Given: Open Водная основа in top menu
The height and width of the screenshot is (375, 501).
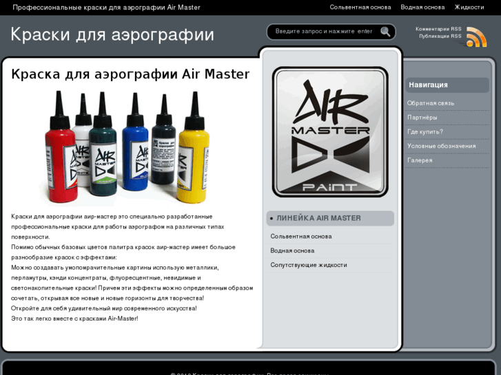Looking at the screenshot, I should tap(422, 8).
